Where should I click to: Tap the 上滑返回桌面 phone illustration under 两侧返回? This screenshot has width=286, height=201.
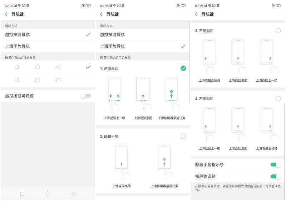pos(143,94)
